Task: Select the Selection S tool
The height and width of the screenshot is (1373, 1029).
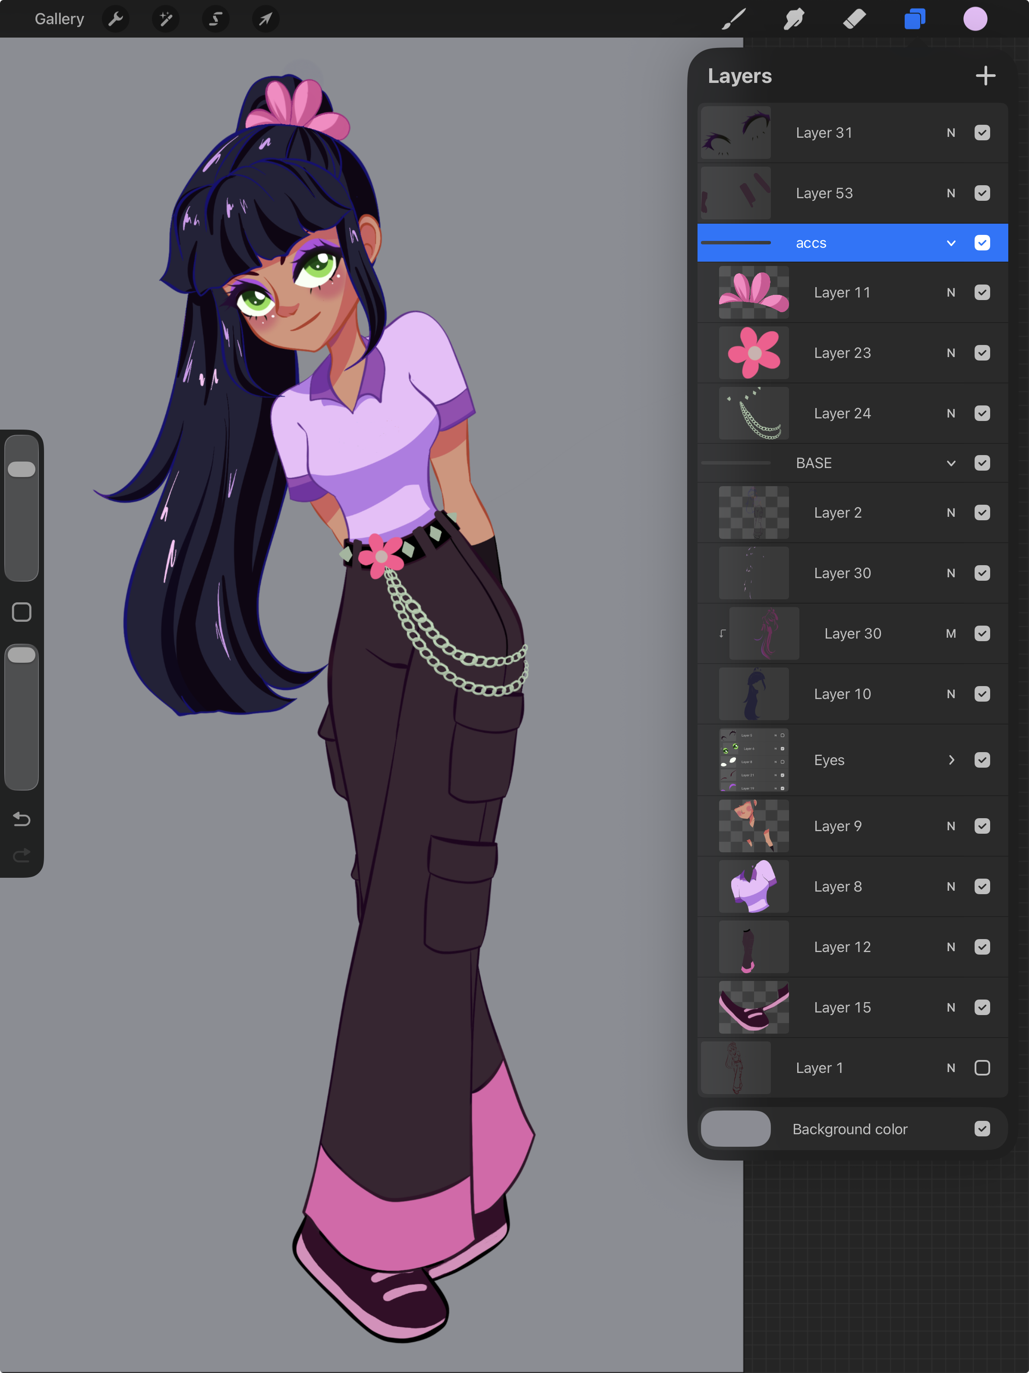Action: tap(215, 19)
